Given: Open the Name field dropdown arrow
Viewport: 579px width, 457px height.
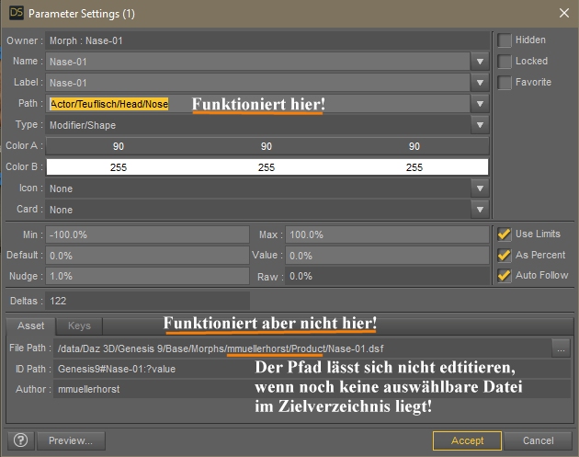Looking at the screenshot, I should click(x=480, y=62).
